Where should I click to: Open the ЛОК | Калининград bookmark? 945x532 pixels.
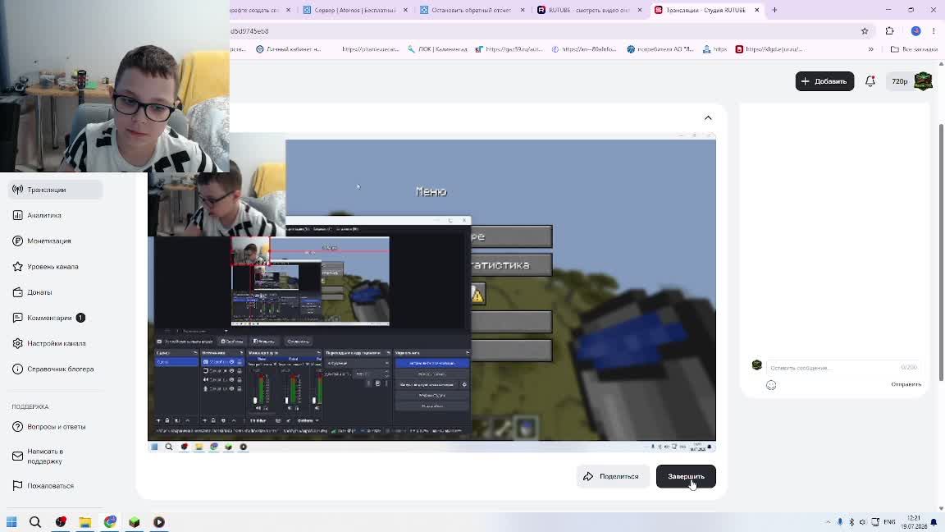click(437, 49)
